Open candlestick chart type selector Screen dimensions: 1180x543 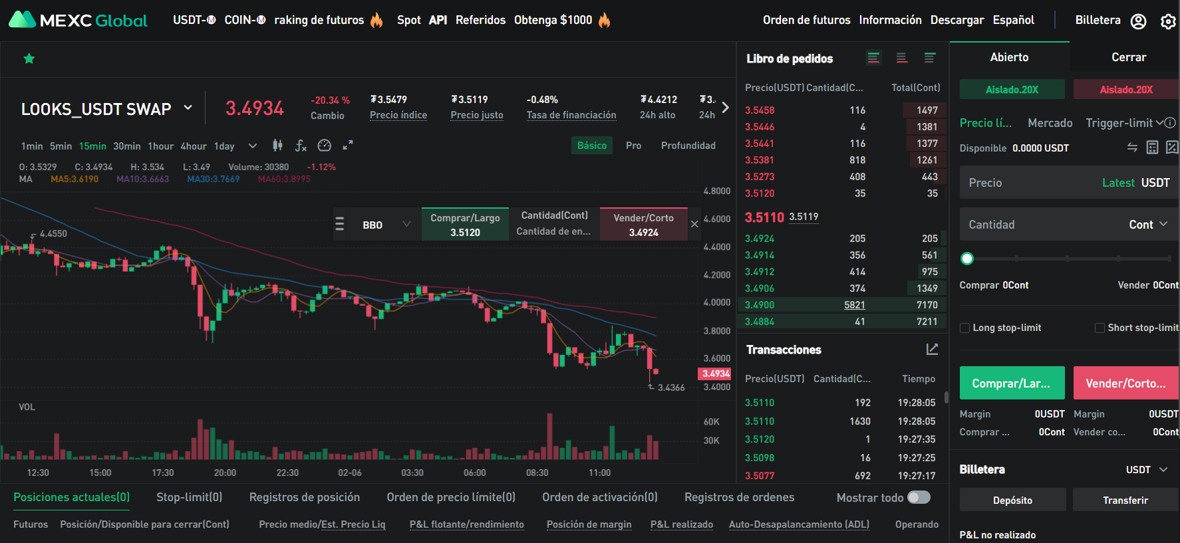(277, 146)
